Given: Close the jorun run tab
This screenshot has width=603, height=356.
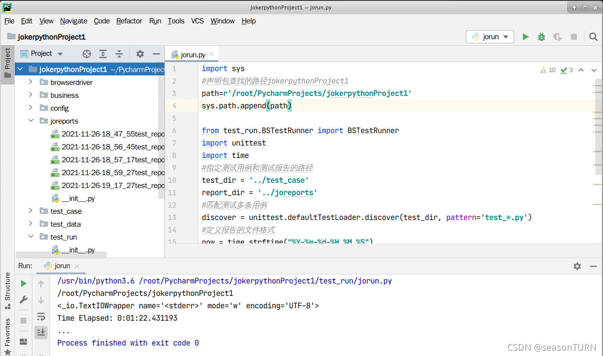Looking at the screenshot, I should 77,266.
